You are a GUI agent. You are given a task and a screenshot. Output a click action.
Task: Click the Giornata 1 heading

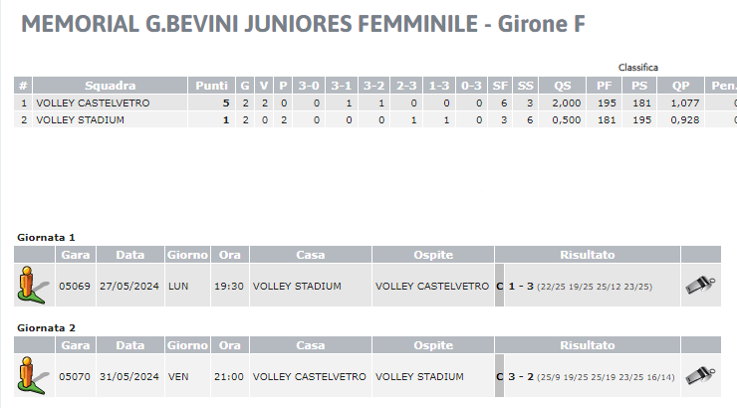(46, 237)
